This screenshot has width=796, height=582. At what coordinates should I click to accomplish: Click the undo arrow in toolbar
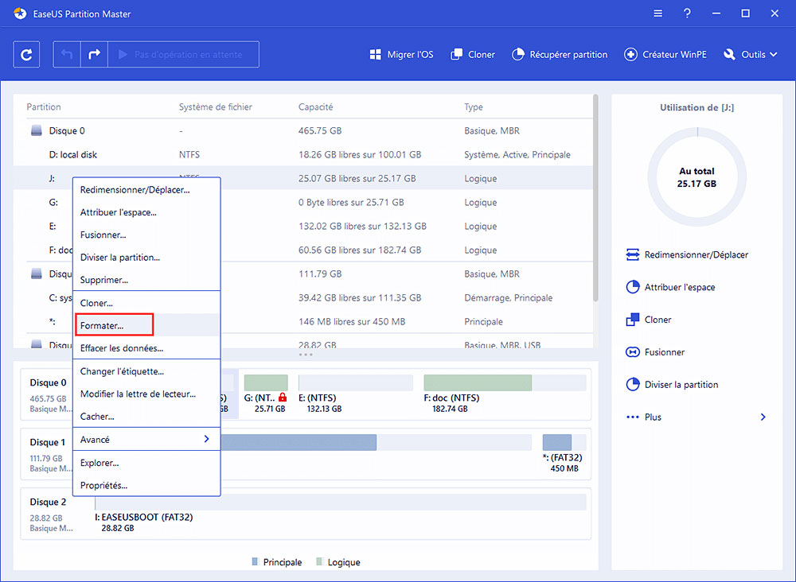tap(67, 54)
